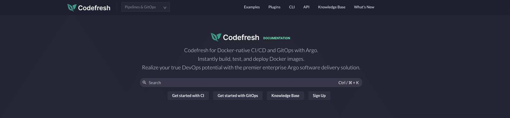510x118 pixels.
Task: Click the Get started with GitOps button
Action: (238, 96)
